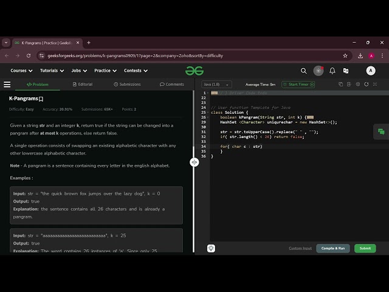Open the hamburger sidebar menu

click(7, 85)
